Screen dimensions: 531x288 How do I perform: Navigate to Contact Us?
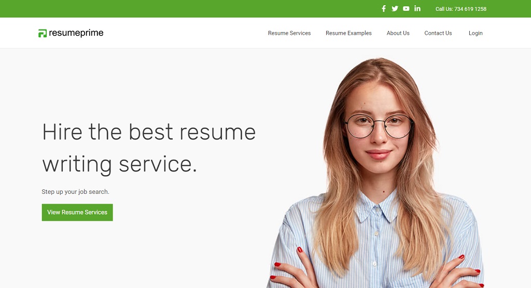tap(438, 33)
